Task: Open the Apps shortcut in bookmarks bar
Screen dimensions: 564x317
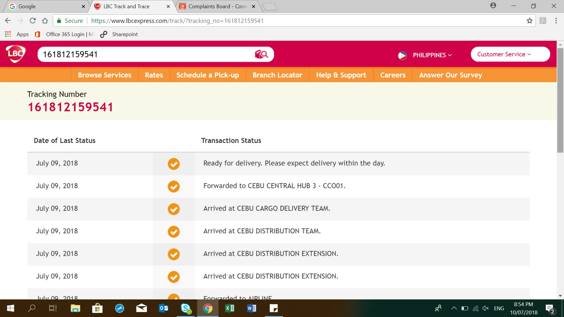Action: (x=17, y=34)
